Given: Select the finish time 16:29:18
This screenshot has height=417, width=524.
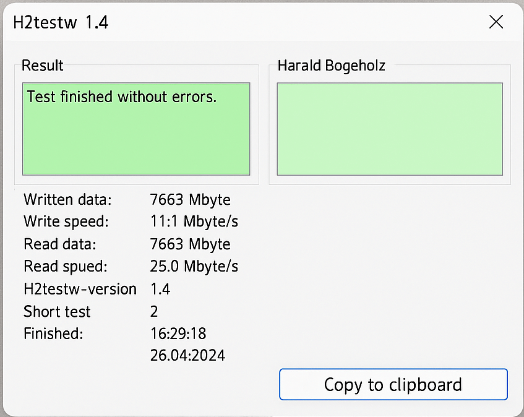Looking at the screenshot, I should point(178,334).
